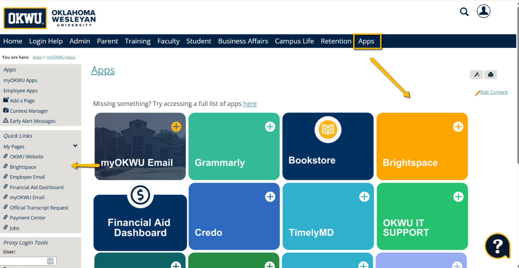Open Employee Email quick link
The width and height of the screenshot is (519, 268).
click(x=28, y=177)
